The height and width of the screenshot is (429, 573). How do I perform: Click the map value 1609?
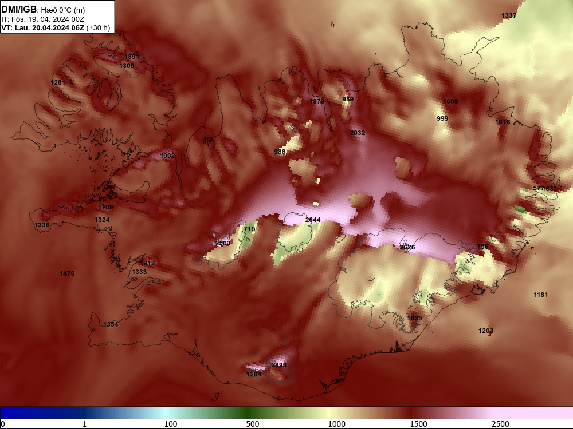point(450,101)
